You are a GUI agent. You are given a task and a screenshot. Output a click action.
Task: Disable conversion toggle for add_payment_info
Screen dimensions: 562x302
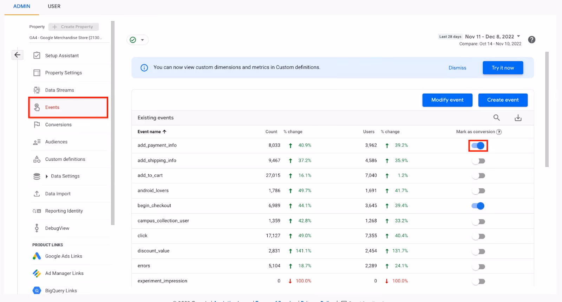(x=478, y=146)
